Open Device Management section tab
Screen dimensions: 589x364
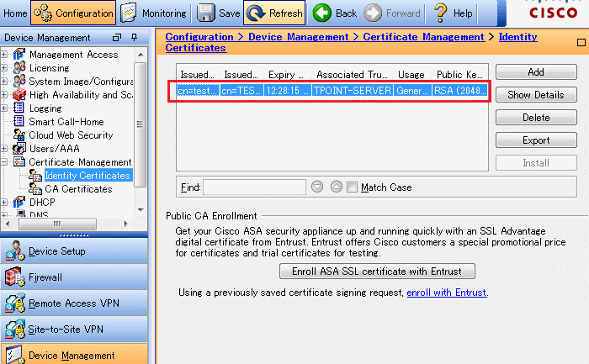pyautogui.click(x=74, y=354)
